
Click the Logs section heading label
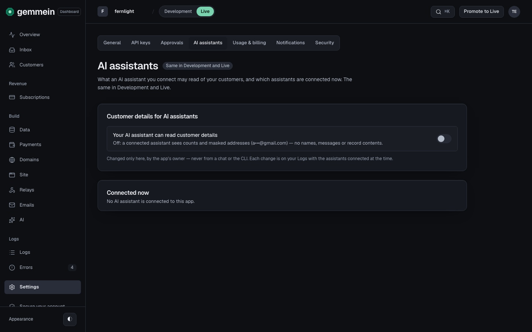click(x=14, y=239)
